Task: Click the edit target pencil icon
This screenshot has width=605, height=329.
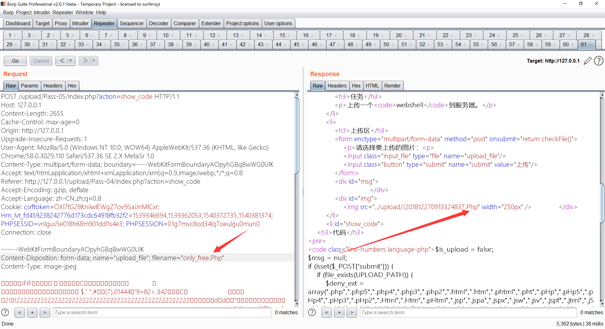Action: [587, 61]
